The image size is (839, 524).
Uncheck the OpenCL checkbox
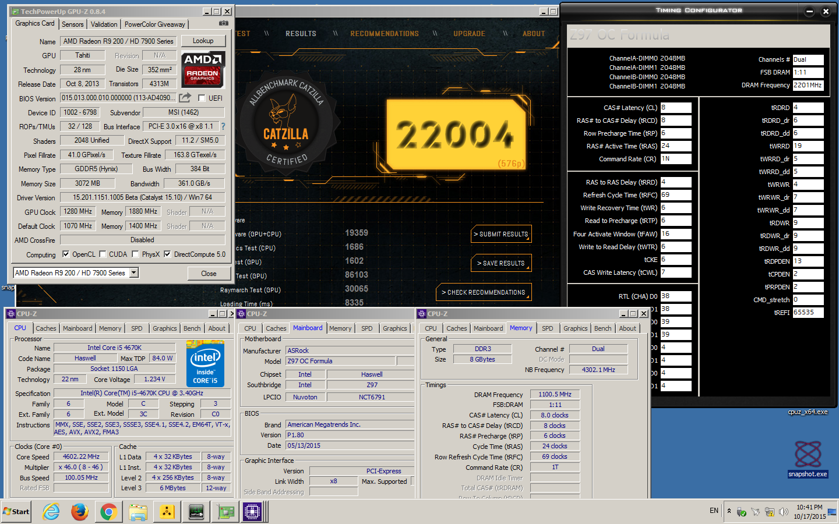click(x=66, y=254)
